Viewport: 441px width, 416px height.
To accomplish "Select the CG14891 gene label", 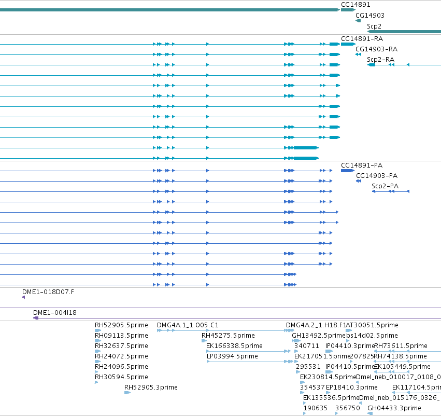I will point(355,5).
